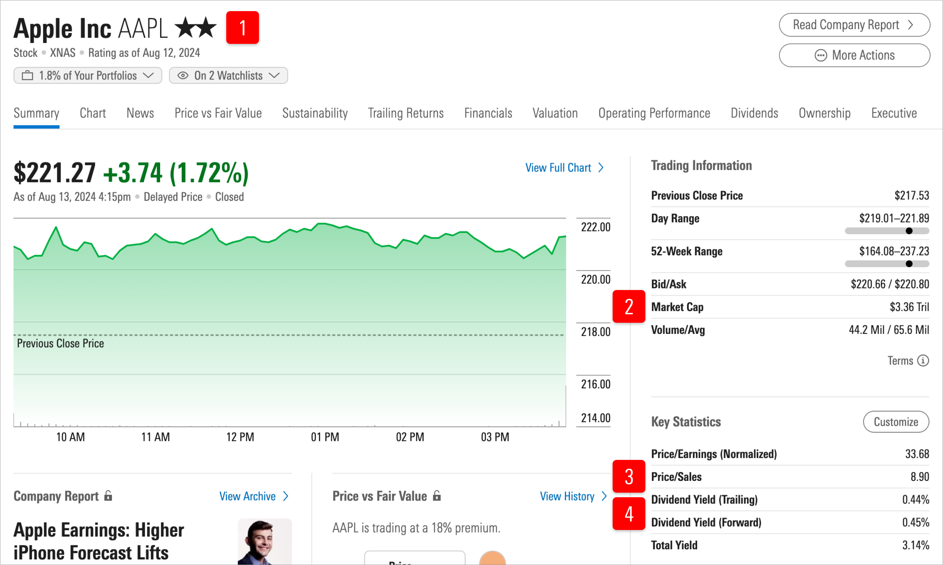
Task: Expand the On 2 Watchlists dropdown
Action: pos(274,75)
